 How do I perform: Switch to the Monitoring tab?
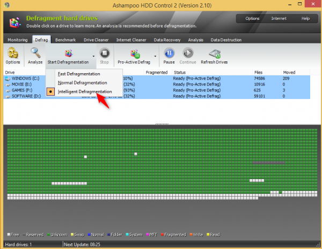(18, 40)
